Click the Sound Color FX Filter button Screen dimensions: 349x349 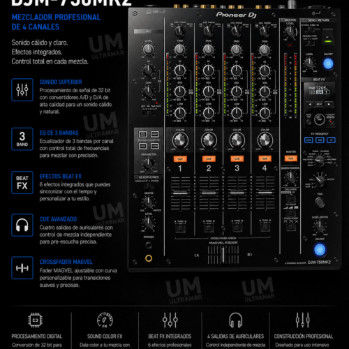(x=155, y=146)
